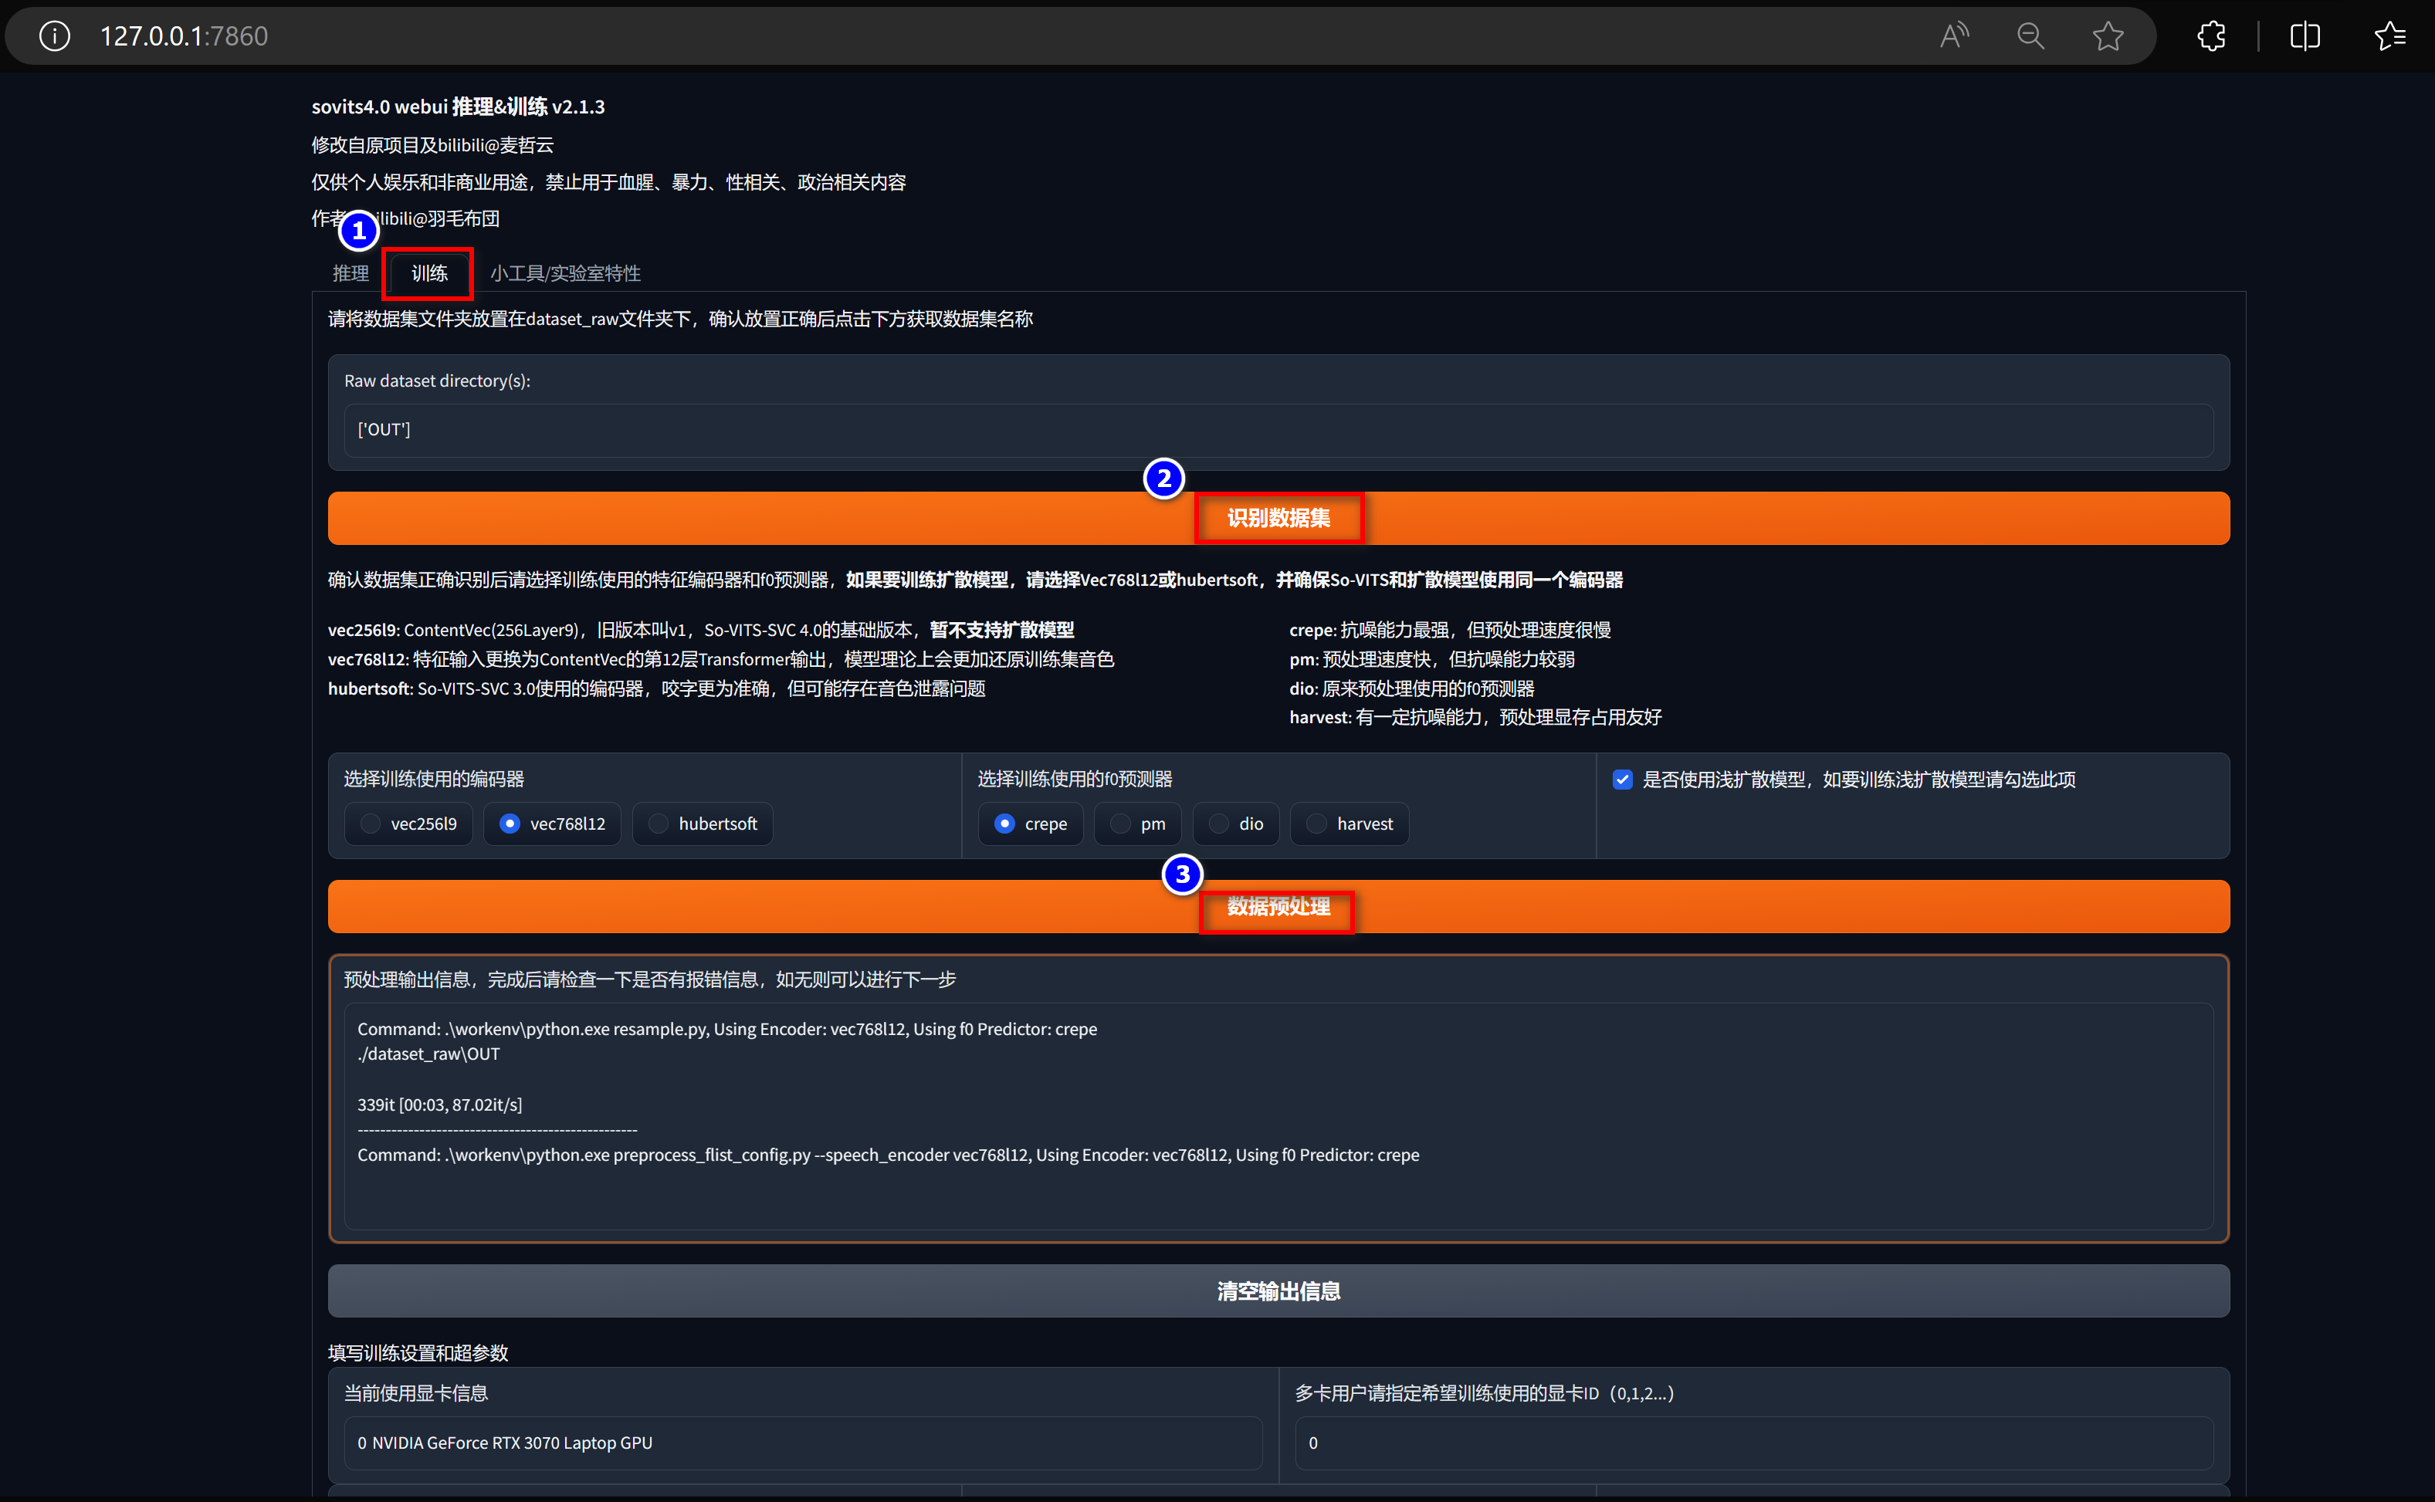Add page to favorites with star icon
Screen dimensions: 2435x1502
point(2107,37)
